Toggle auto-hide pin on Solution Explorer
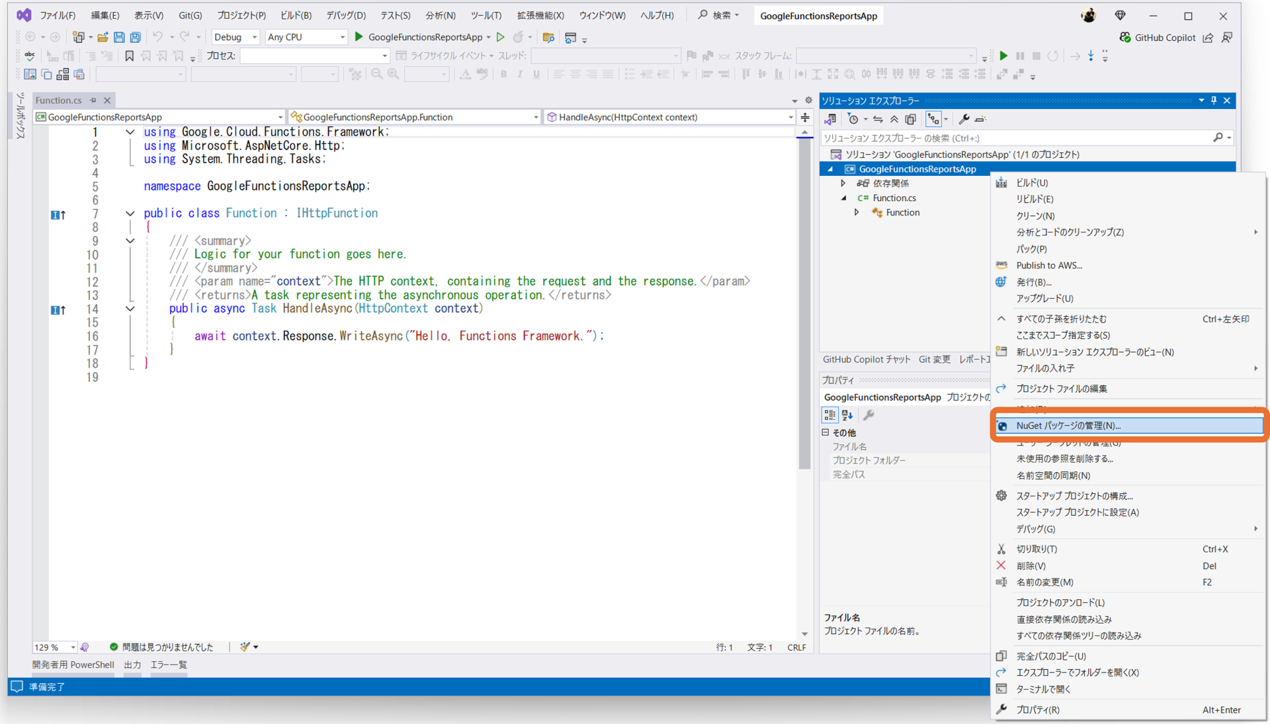 click(1214, 101)
